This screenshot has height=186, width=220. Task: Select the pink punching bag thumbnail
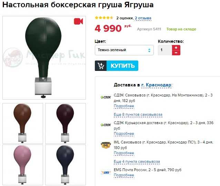pyautogui.click(x=23, y=165)
